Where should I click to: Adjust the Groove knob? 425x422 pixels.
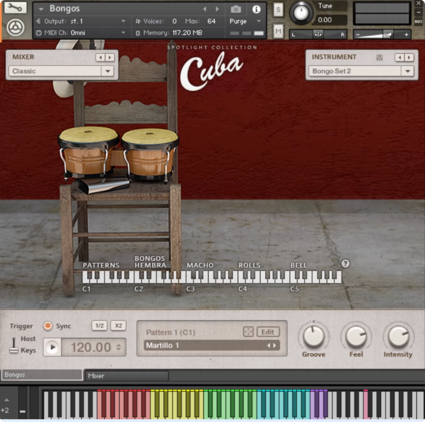tap(313, 336)
